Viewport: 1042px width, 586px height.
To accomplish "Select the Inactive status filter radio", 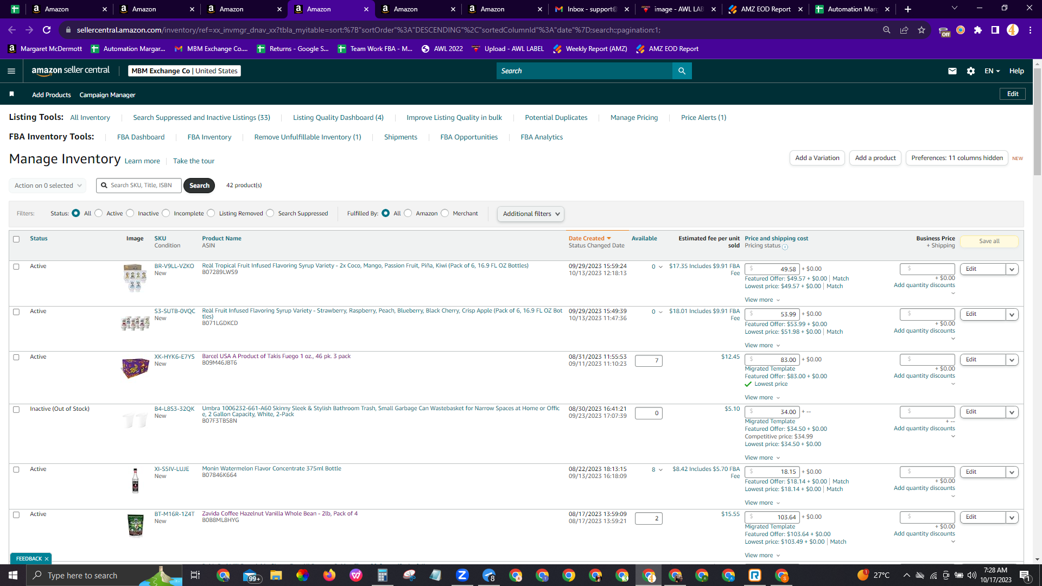I will tap(130, 213).
